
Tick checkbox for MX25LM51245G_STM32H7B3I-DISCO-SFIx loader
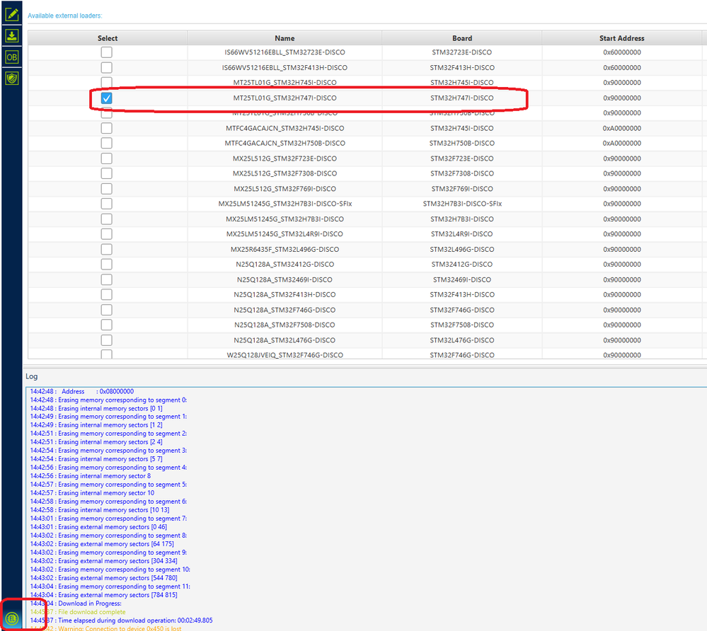[106, 204]
